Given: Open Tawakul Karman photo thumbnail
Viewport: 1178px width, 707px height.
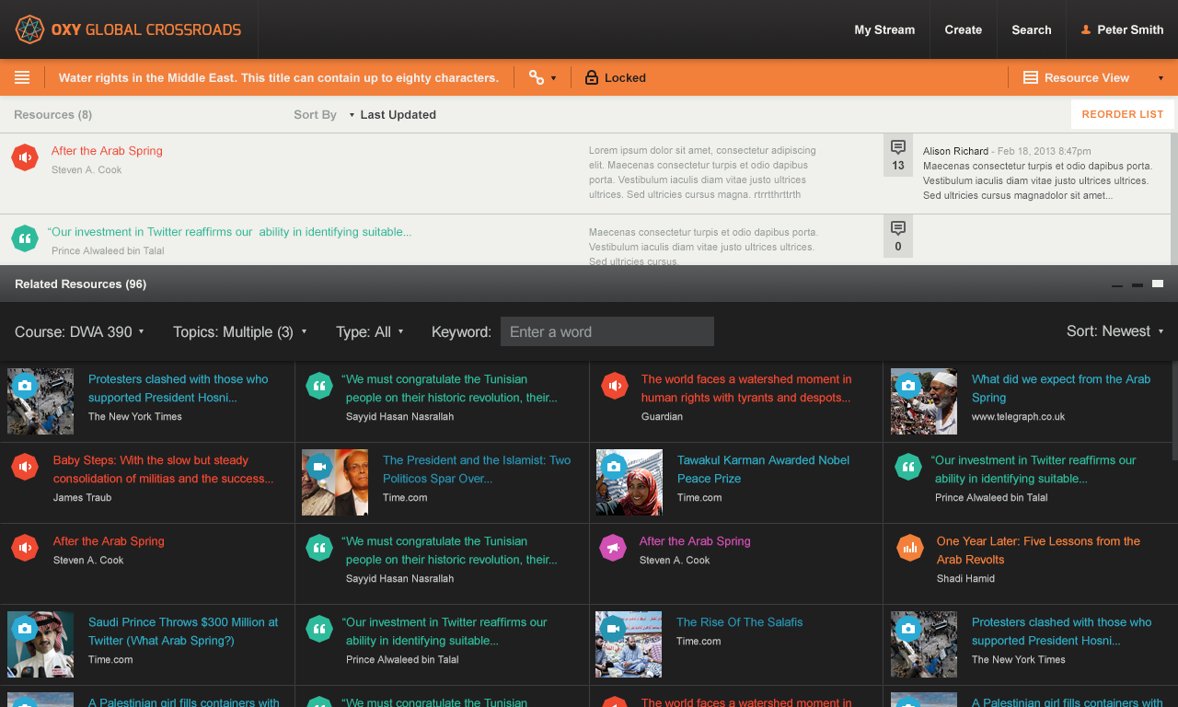Looking at the screenshot, I should pos(629,482).
